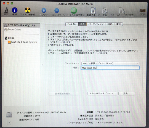This screenshot has height=128, width=149.
Task: Click the yellow minimize window button
Action: (8, 3)
